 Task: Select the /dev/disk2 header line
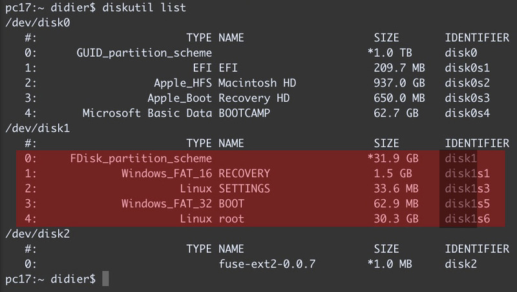(x=37, y=234)
